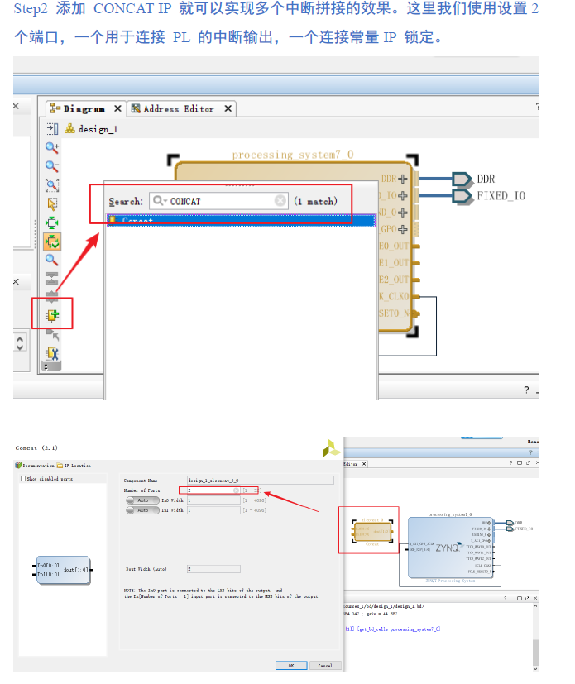Viewport: 575px width, 684px height.
Task: Clear the CONCAT search text with the X icon
Action: tap(280, 200)
